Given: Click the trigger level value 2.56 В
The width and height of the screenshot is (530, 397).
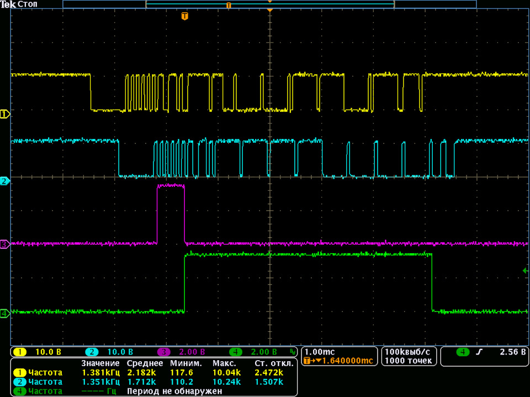Looking at the screenshot, I should [513, 352].
